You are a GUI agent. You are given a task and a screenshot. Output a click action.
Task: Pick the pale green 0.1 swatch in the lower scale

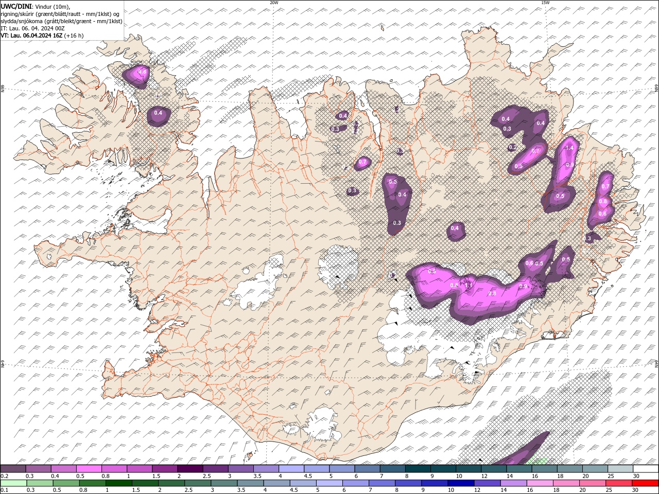13,483
